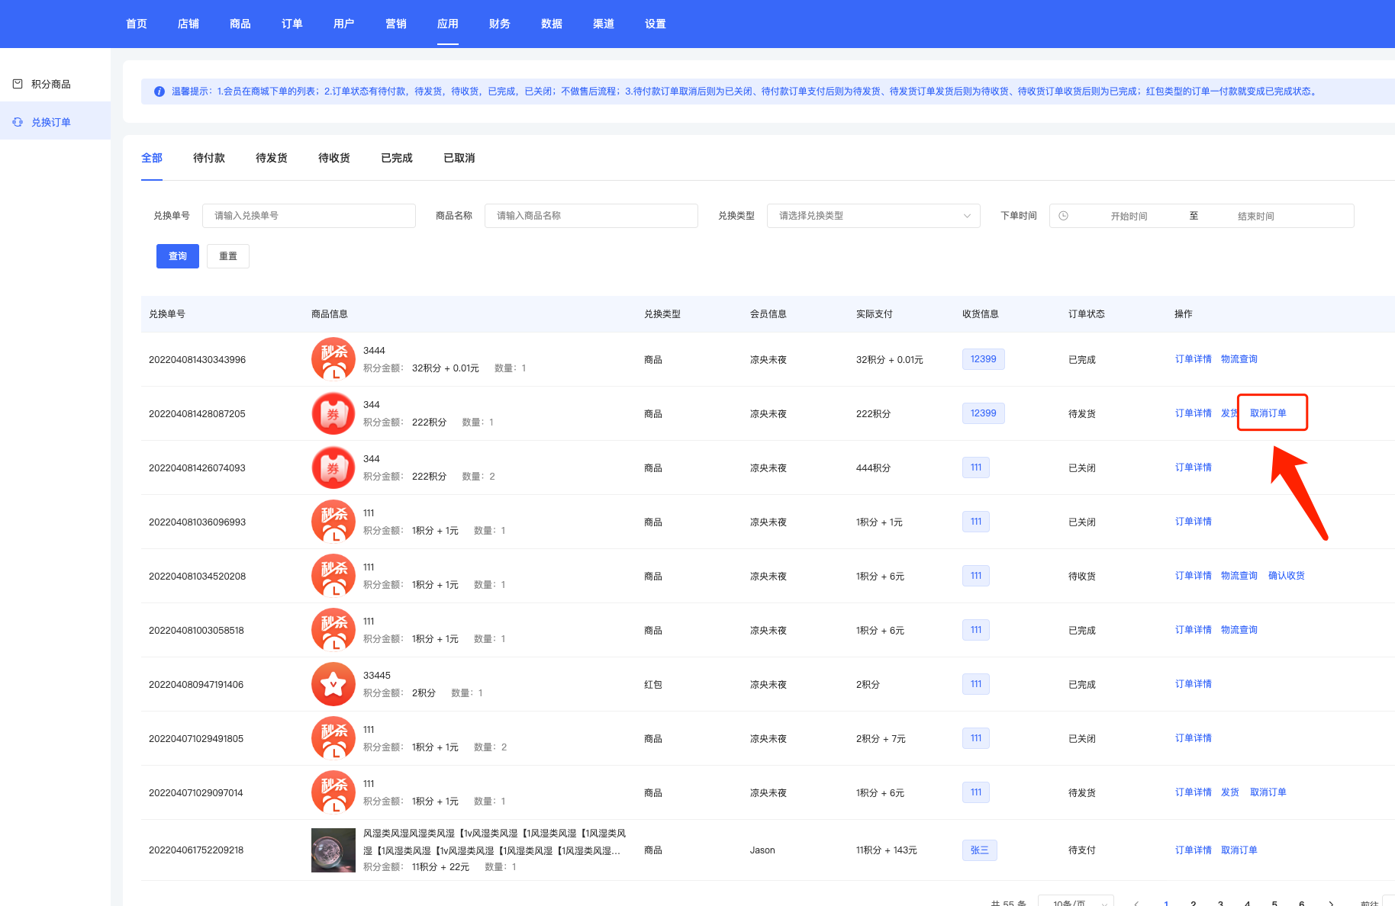This screenshot has width=1395, height=906.
Task: Click the clock icon in the date range field
Action: click(1063, 216)
